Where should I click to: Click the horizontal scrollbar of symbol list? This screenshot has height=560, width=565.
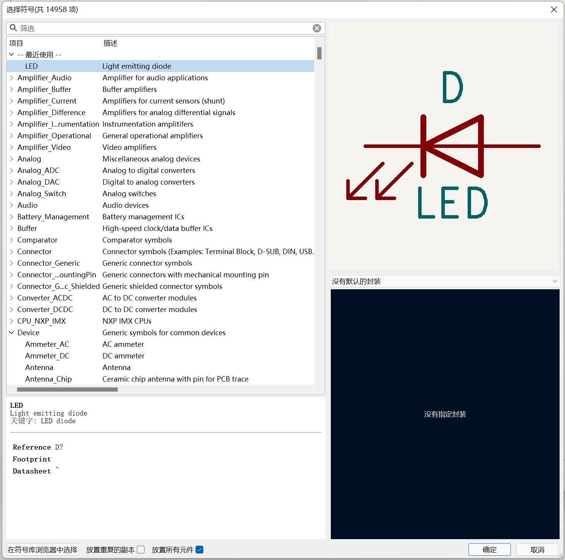point(67,389)
